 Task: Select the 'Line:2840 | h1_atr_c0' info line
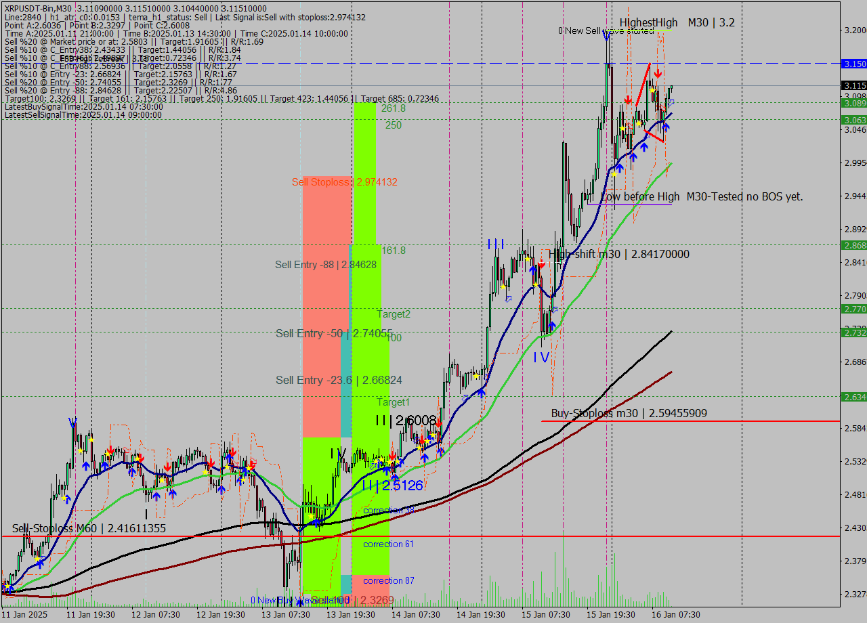[x=185, y=17]
